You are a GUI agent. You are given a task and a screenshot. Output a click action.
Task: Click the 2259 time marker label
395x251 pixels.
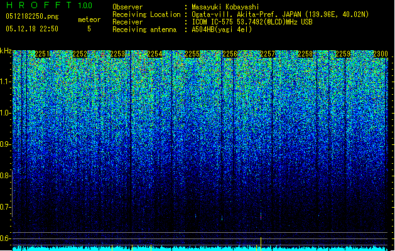343,54
